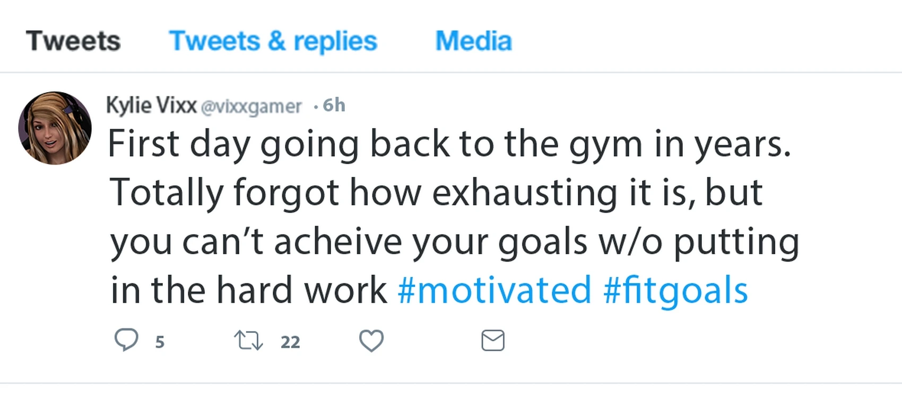
Task: Reply to Kylie Vixx's tweet
Action: coord(126,340)
